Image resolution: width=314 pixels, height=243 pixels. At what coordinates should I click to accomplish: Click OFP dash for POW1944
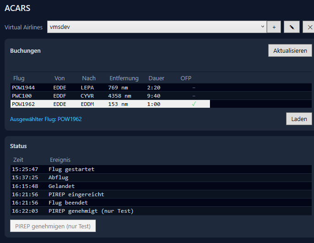click(x=194, y=88)
